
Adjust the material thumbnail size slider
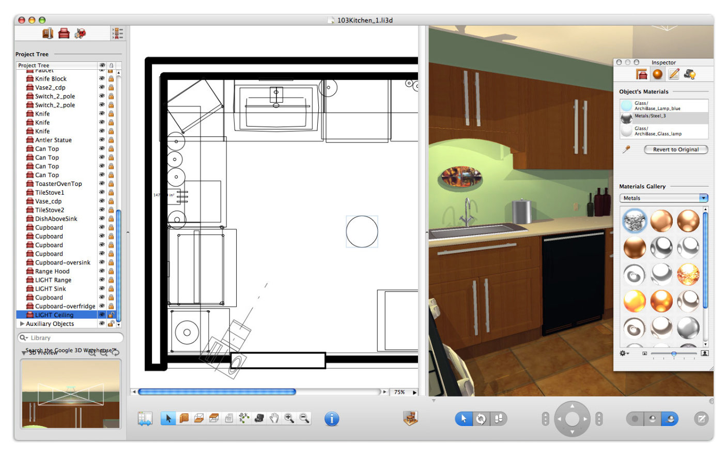click(x=674, y=354)
